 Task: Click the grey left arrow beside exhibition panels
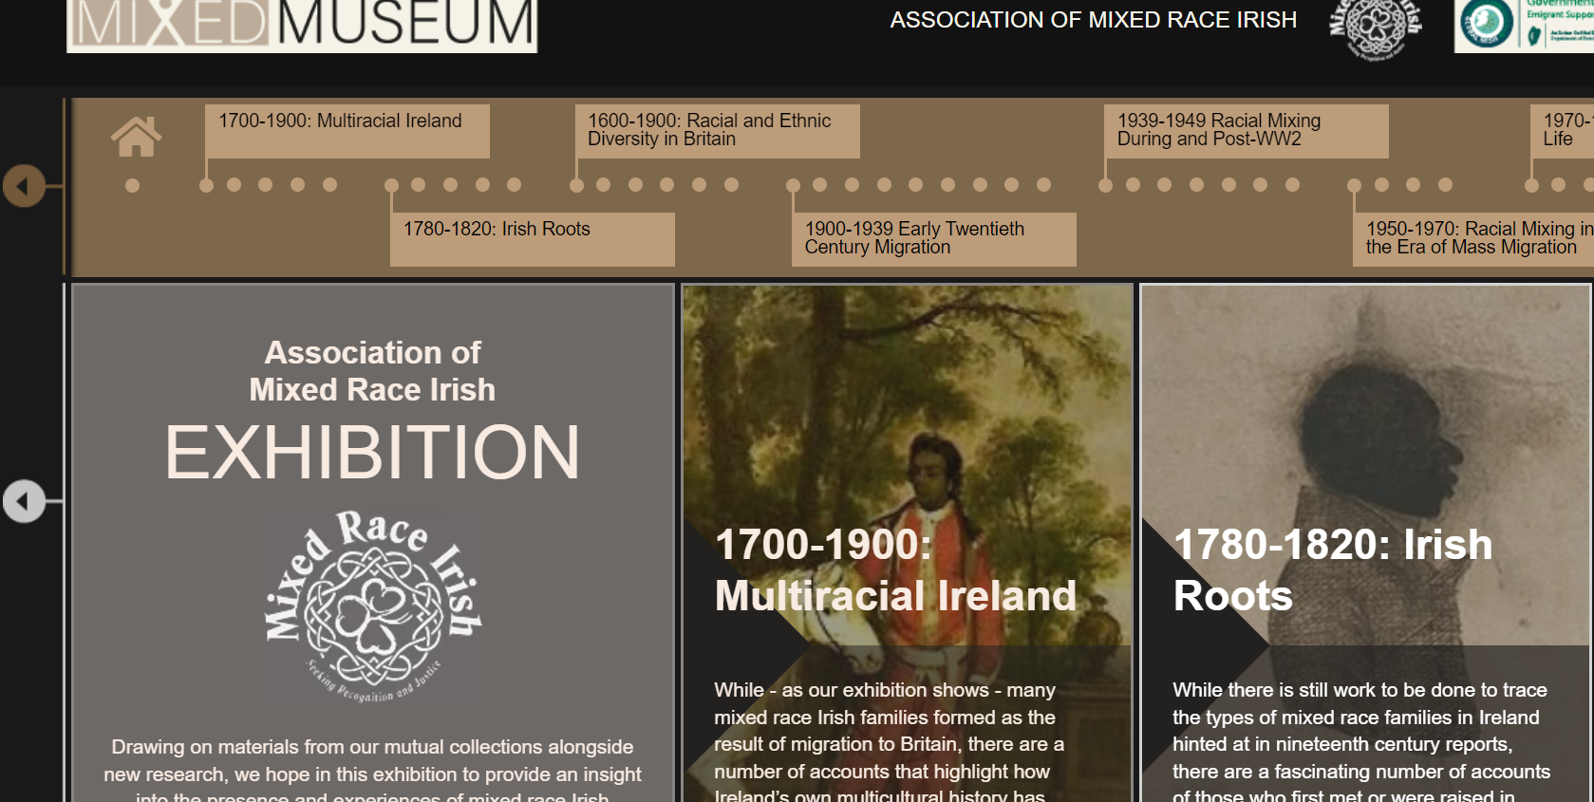pyautogui.click(x=24, y=501)
